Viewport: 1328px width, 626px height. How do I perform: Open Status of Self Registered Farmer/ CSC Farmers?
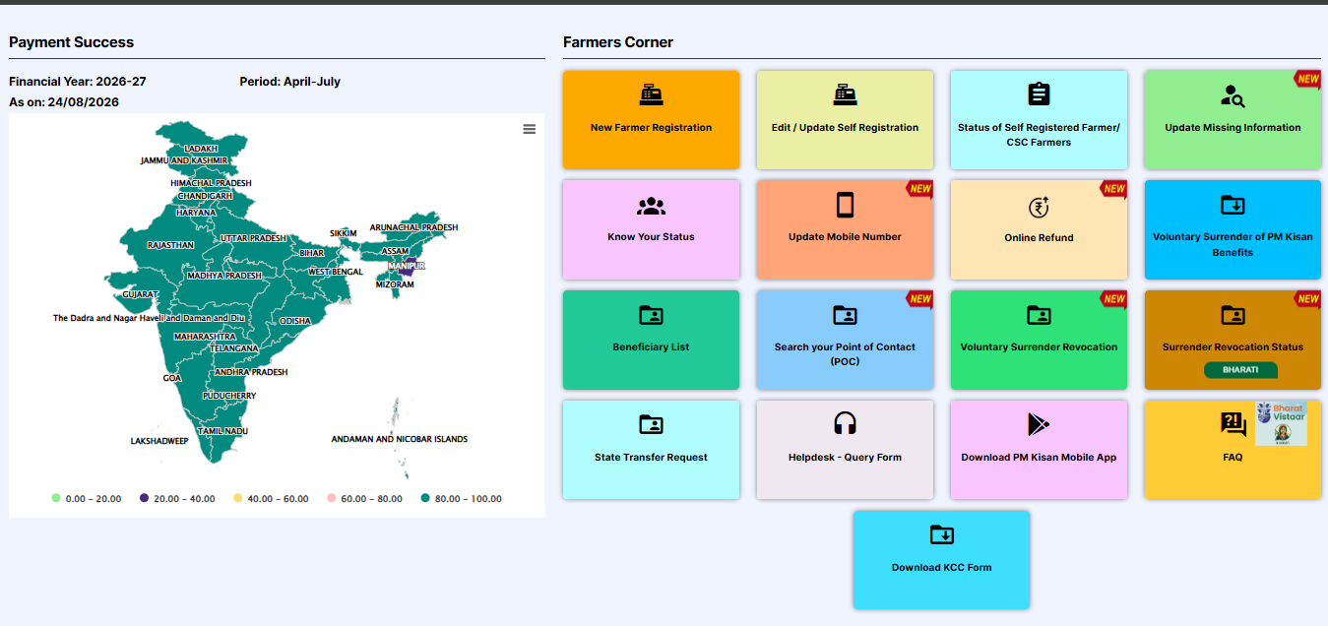pos(1039,135)
